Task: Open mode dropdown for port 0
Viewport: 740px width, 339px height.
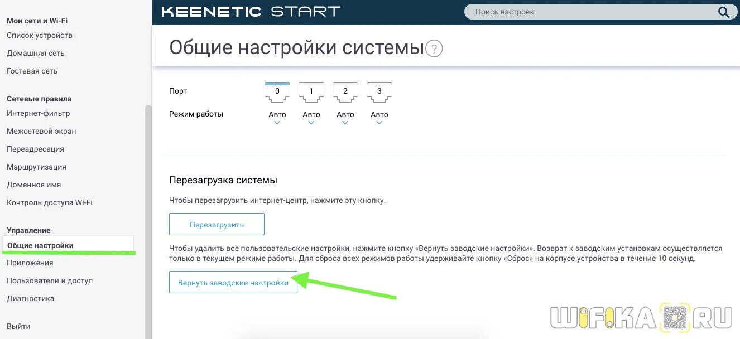Action: coord(277,118)
